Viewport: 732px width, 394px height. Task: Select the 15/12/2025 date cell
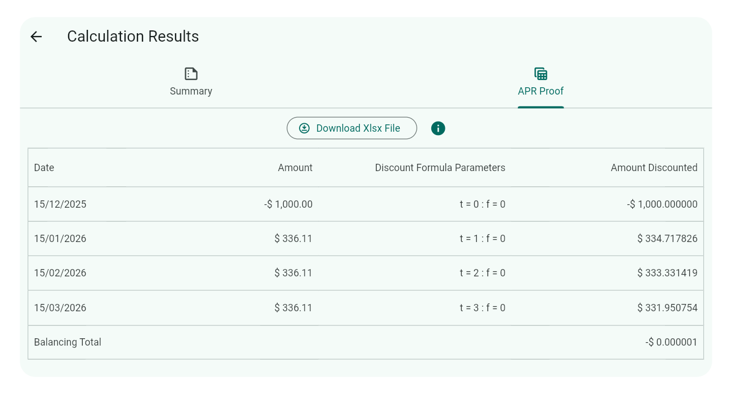(x=60, y=204)
